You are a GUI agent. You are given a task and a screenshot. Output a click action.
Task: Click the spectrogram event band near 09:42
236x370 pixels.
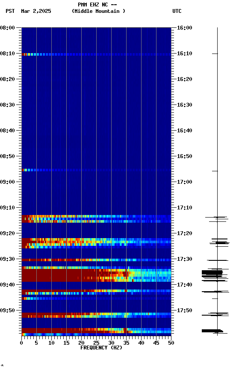(x=96, y=292)
